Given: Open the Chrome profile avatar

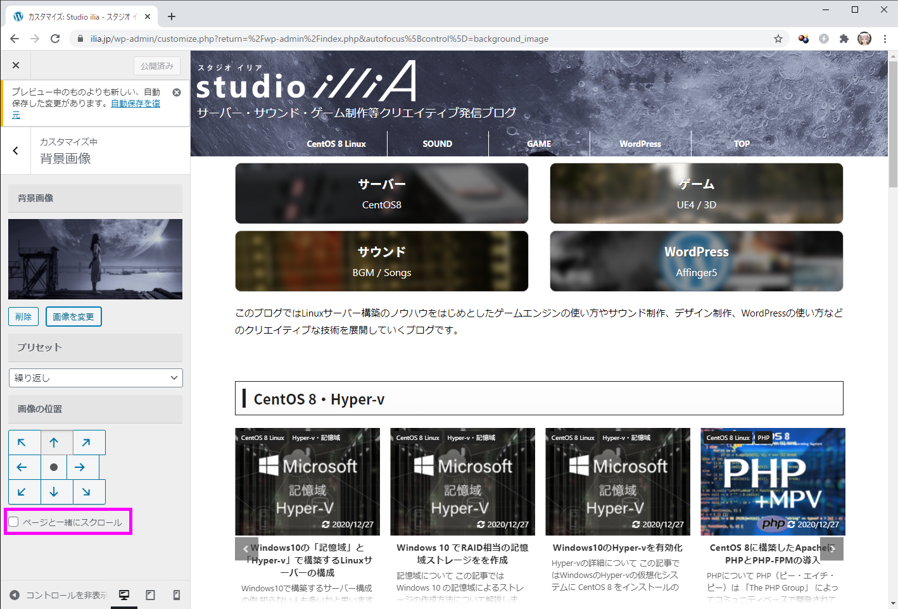Looking at the screenshot, I should 864,39.
